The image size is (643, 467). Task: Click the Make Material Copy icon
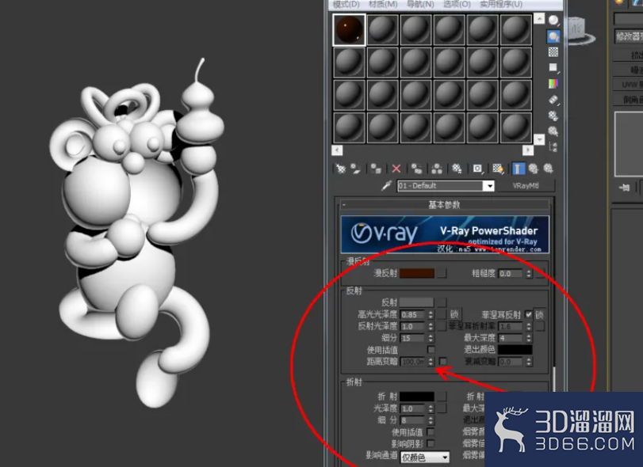point(416,169)
